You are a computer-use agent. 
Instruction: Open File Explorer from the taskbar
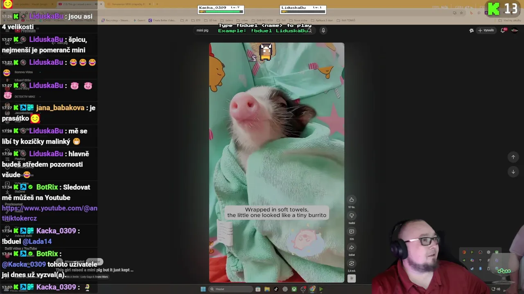[x=267, y=289]
